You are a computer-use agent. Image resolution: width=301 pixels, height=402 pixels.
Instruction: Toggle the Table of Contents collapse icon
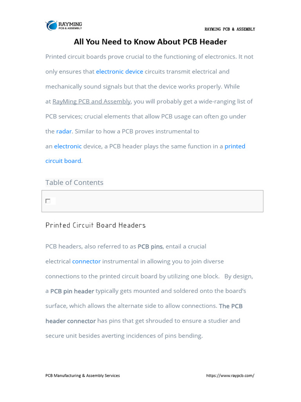pyautogui.click(x=48, y=201)
